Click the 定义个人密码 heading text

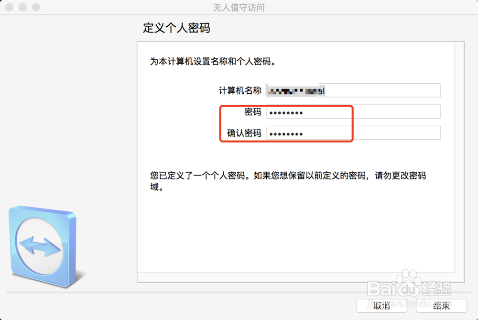(178, 29)
